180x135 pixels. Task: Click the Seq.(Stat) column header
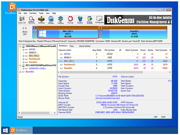[97, 50]
